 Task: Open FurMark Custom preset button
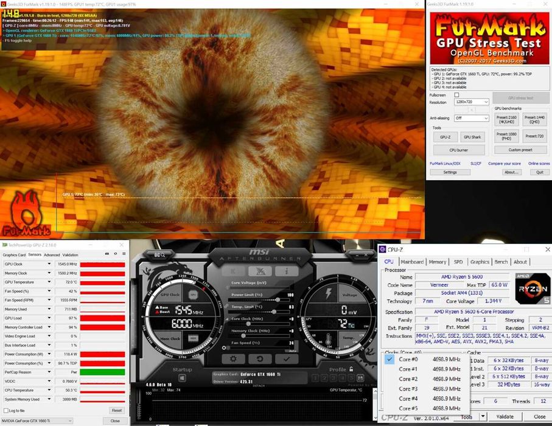point(520,150)
